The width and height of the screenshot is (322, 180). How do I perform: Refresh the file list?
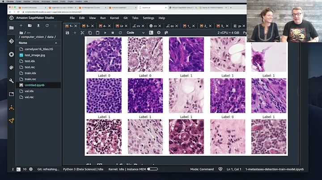tap(47, 25)
